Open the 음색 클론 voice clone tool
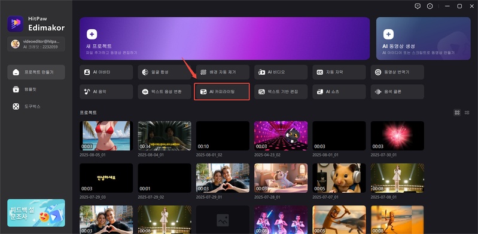The width and height of the screenshot is (478, 234). pyautogui.click(x=397, y=91)
